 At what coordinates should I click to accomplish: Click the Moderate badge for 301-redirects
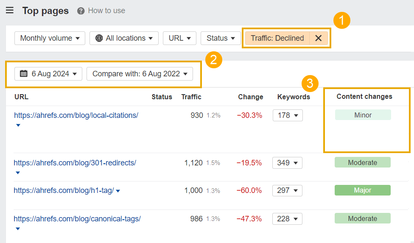[363, 162]
